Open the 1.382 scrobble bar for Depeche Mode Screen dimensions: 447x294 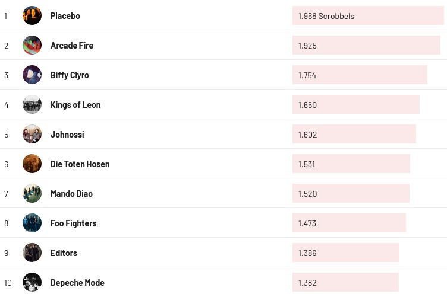point(345,283)
